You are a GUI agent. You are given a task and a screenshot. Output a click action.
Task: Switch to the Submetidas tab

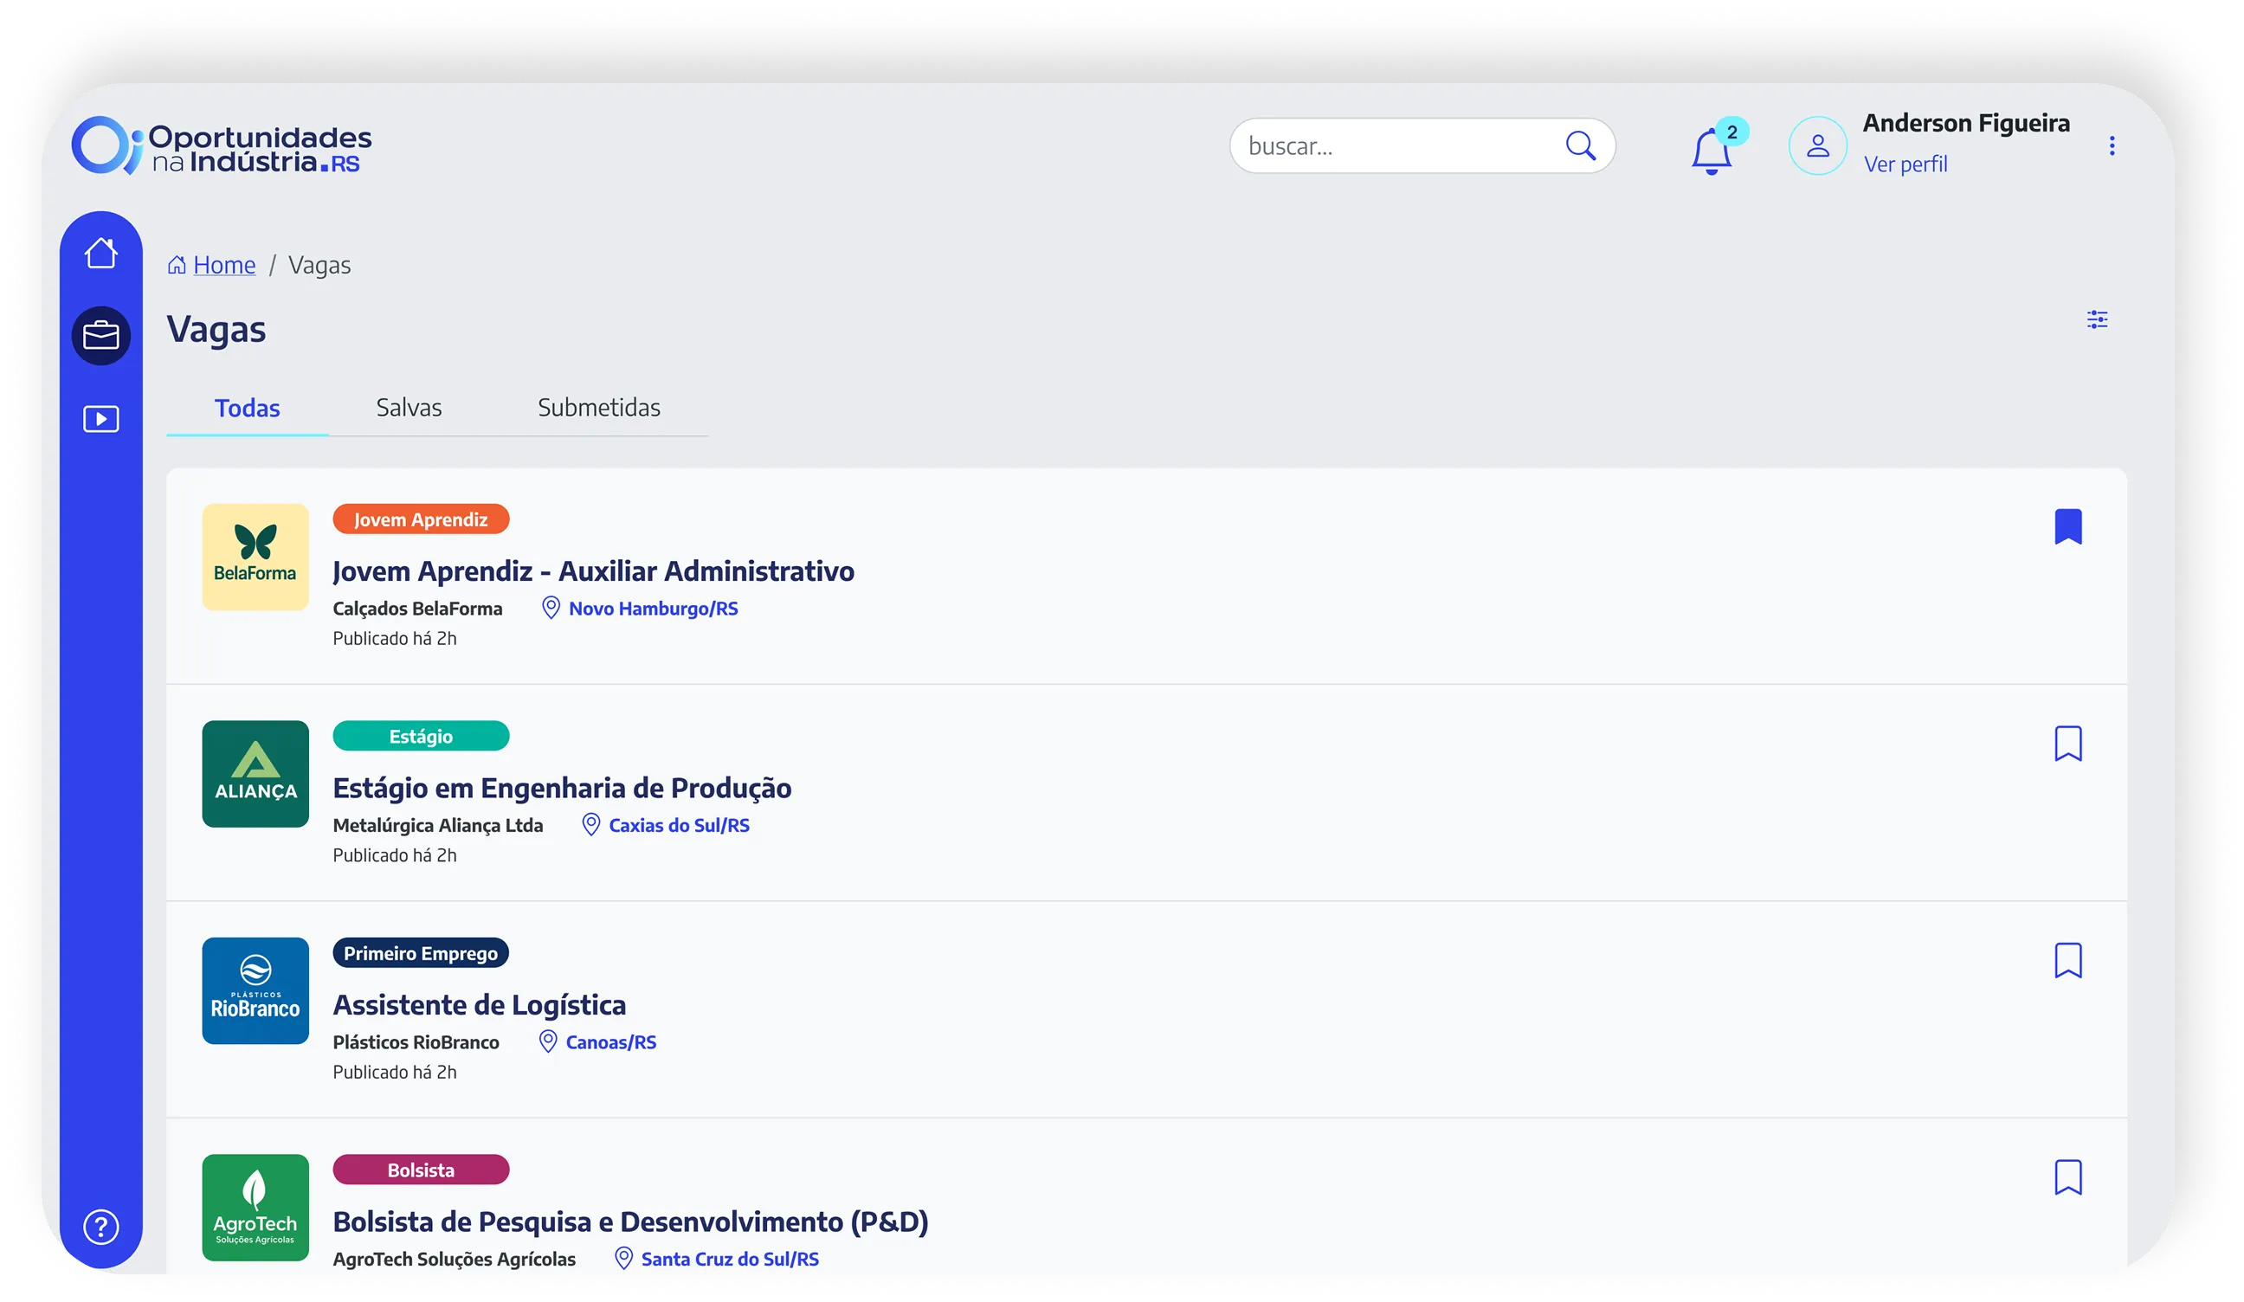point(598,407)
